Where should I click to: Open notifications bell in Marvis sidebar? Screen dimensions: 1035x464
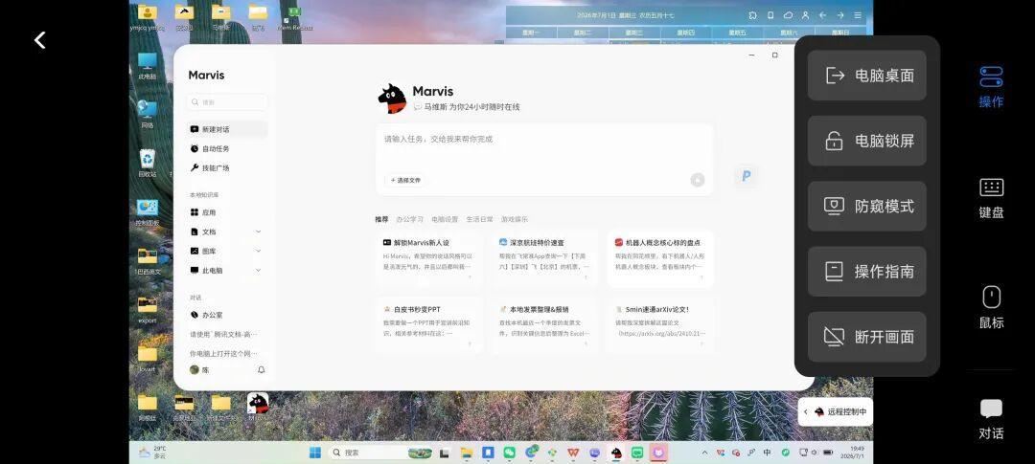(x=262, y=369)
